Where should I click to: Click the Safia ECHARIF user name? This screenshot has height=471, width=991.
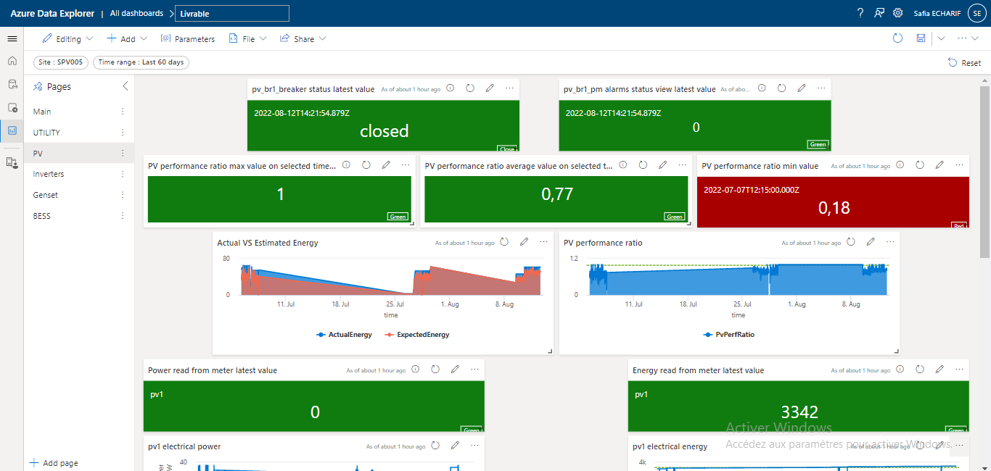[x=937, y=13]
